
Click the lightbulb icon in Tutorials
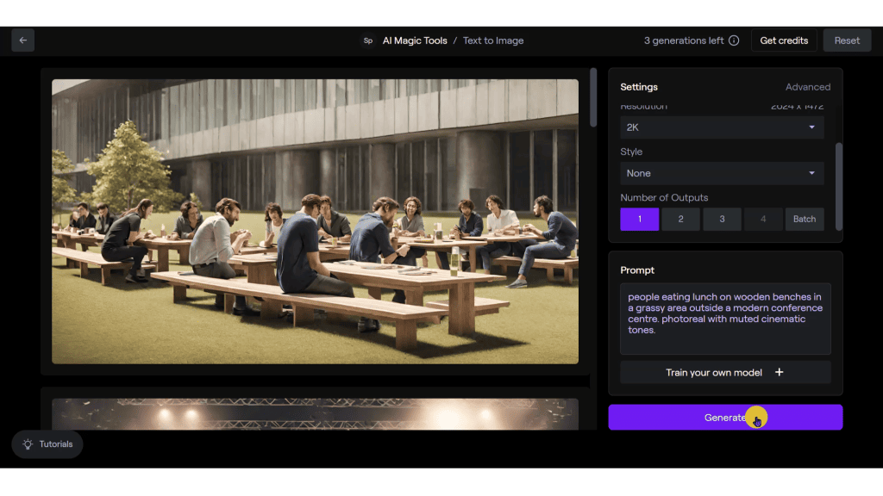pyautogui.click(x=28, y=444)
